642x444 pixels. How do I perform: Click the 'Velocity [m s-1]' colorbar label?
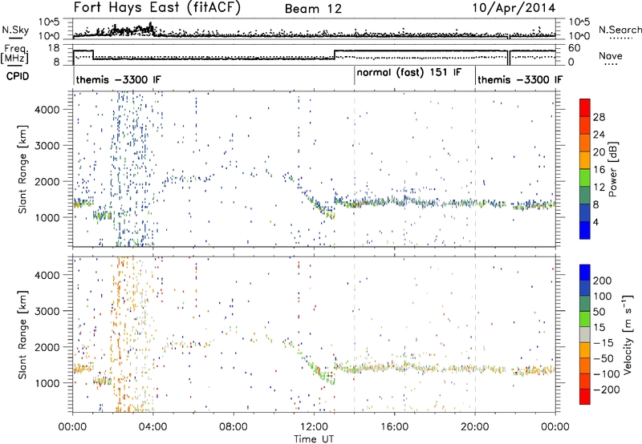coord(627,334)
